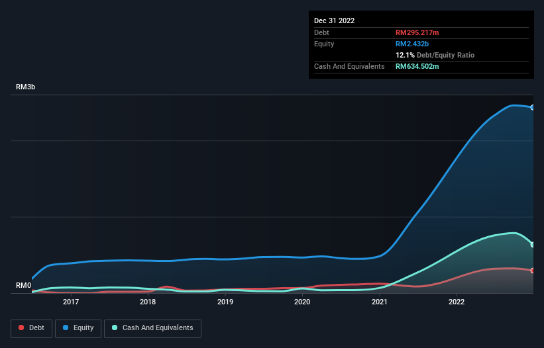The image size is (544, 348).
Task: Select the Debt end-point marker on chart
Action: [x=533, y=271]
